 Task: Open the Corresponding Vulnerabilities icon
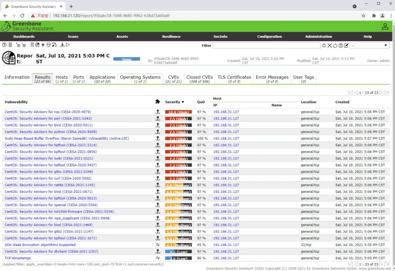point(43,45)
